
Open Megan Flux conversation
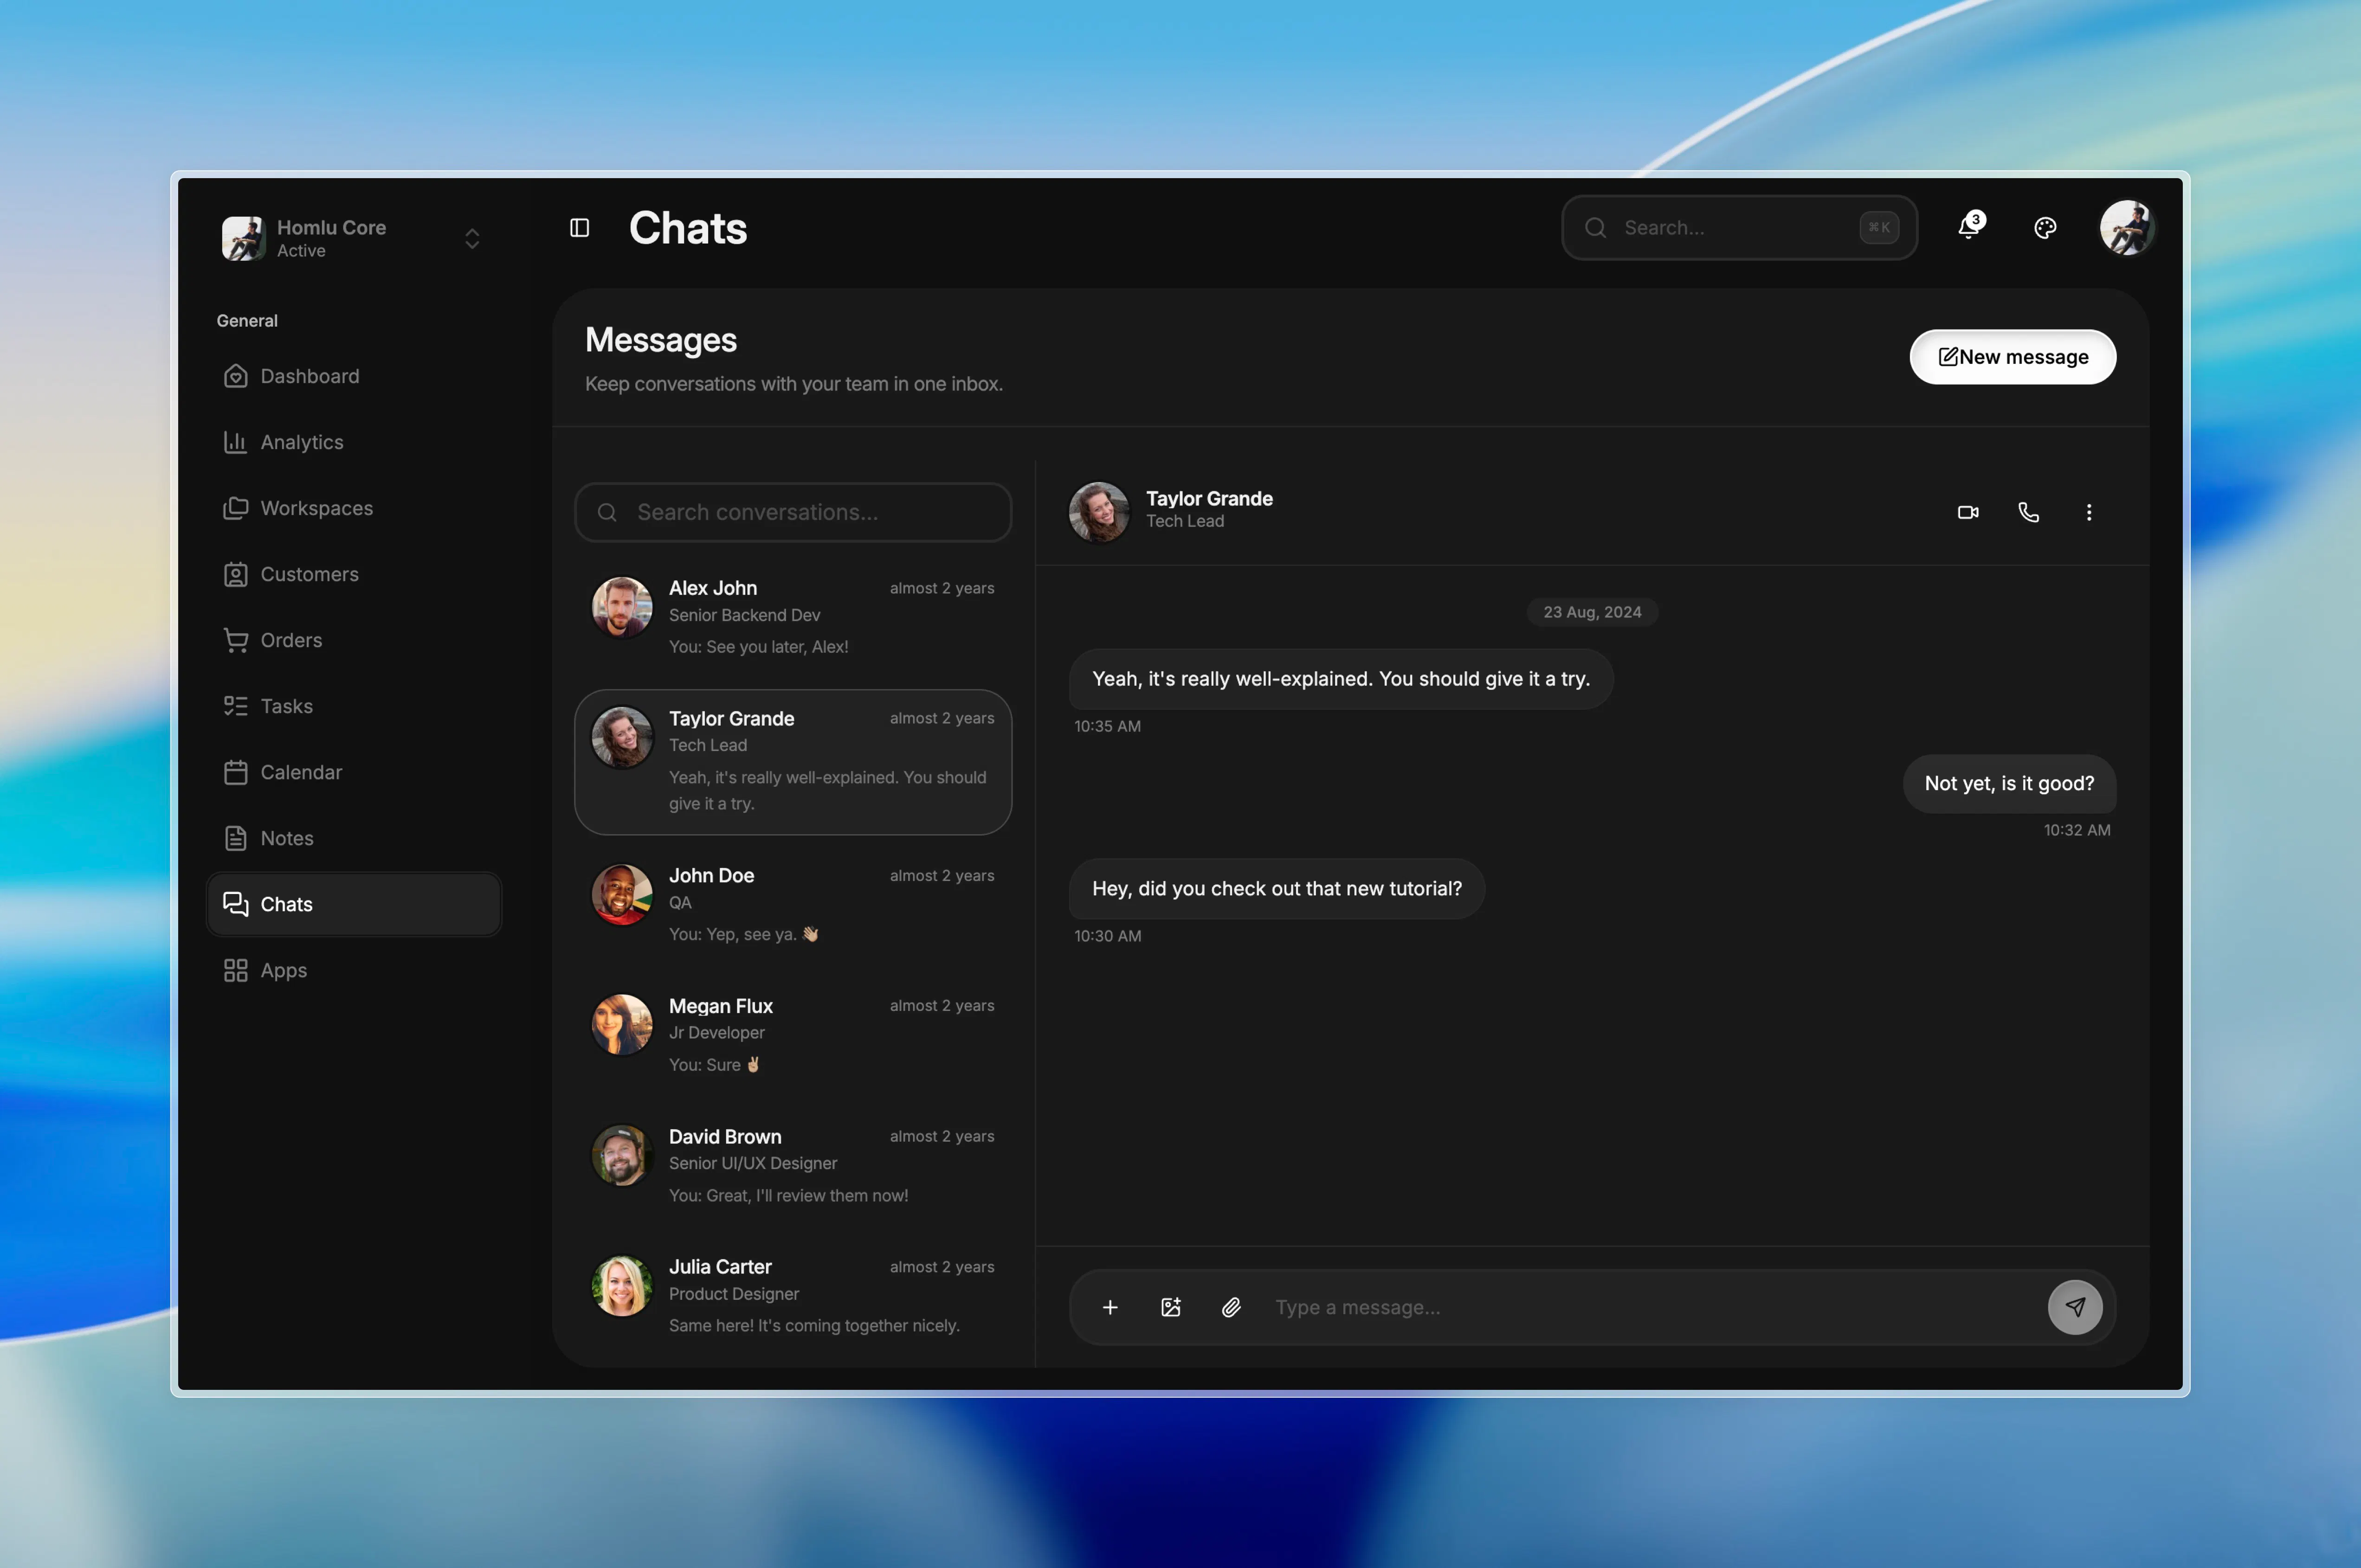point(793,1035)
